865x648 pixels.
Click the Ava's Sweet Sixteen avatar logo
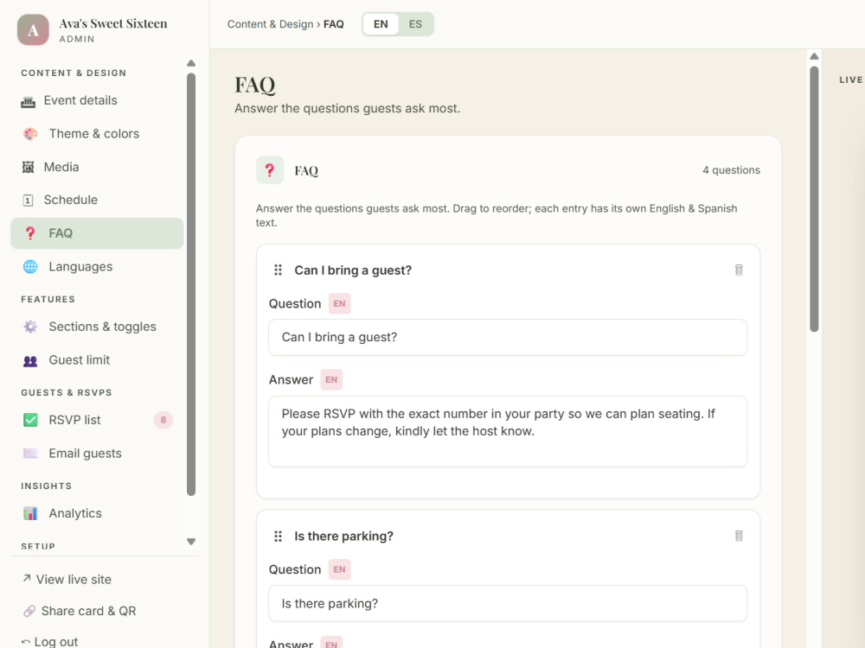tap(33, 29)
